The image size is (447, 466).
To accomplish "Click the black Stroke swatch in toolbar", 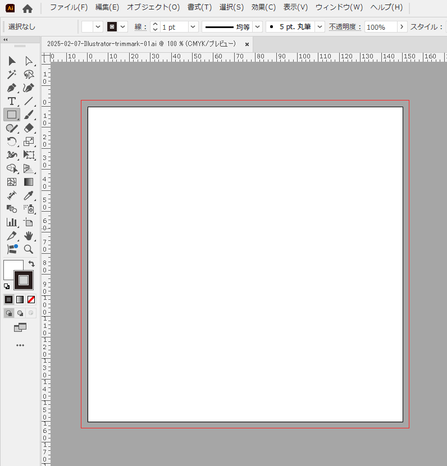I will (x=24, y=280).
